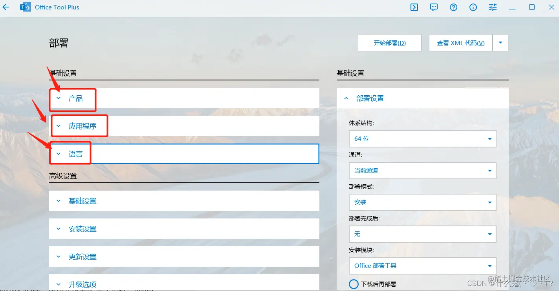Collapse the 部署设置 panel
The height and width of the screenshot is (291, 559).
pos(346,98)
